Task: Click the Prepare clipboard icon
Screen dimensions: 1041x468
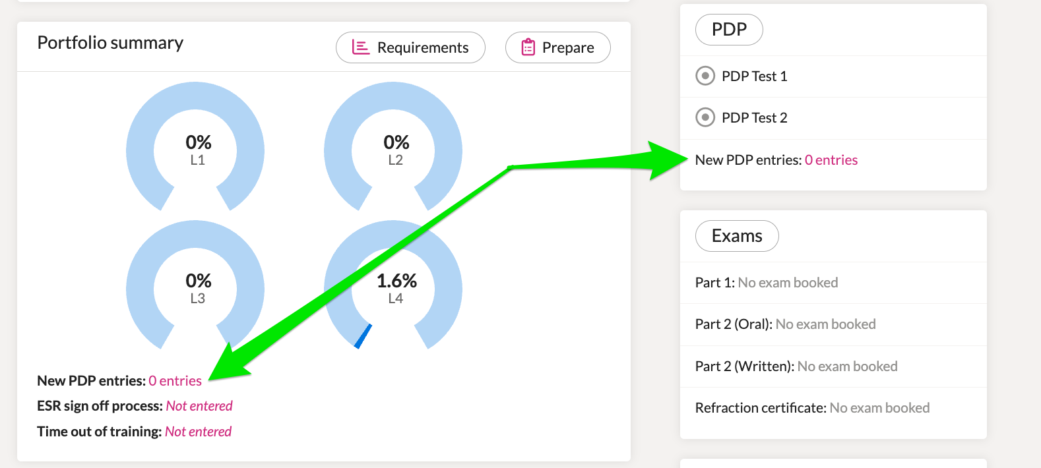Action: tap(528, 47)
